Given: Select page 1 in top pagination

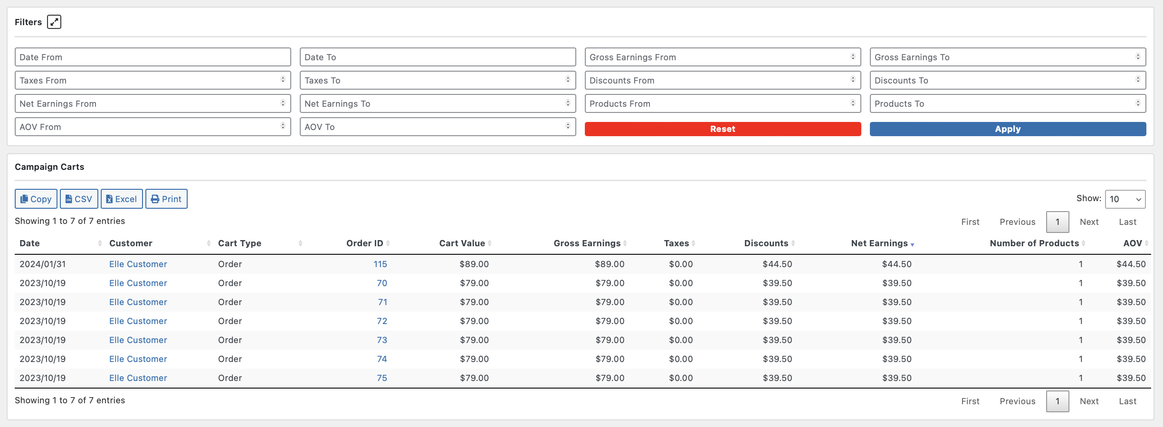Looking at the screenshot, I should 1058,222.
